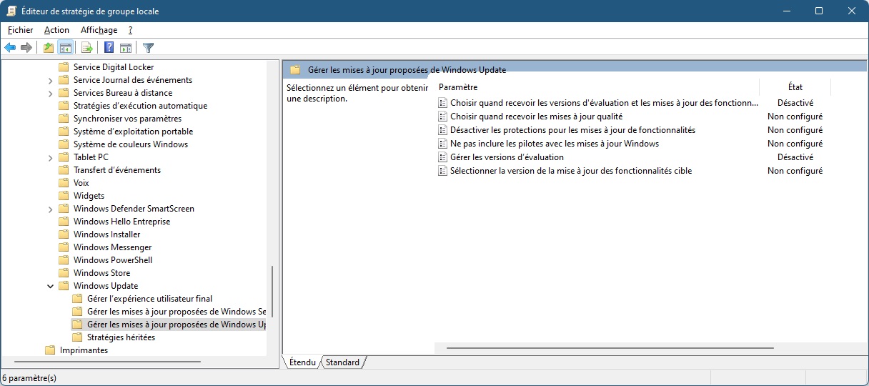
Task: Click the Filter funnel toolbar icon
Action: pos(148,48)
